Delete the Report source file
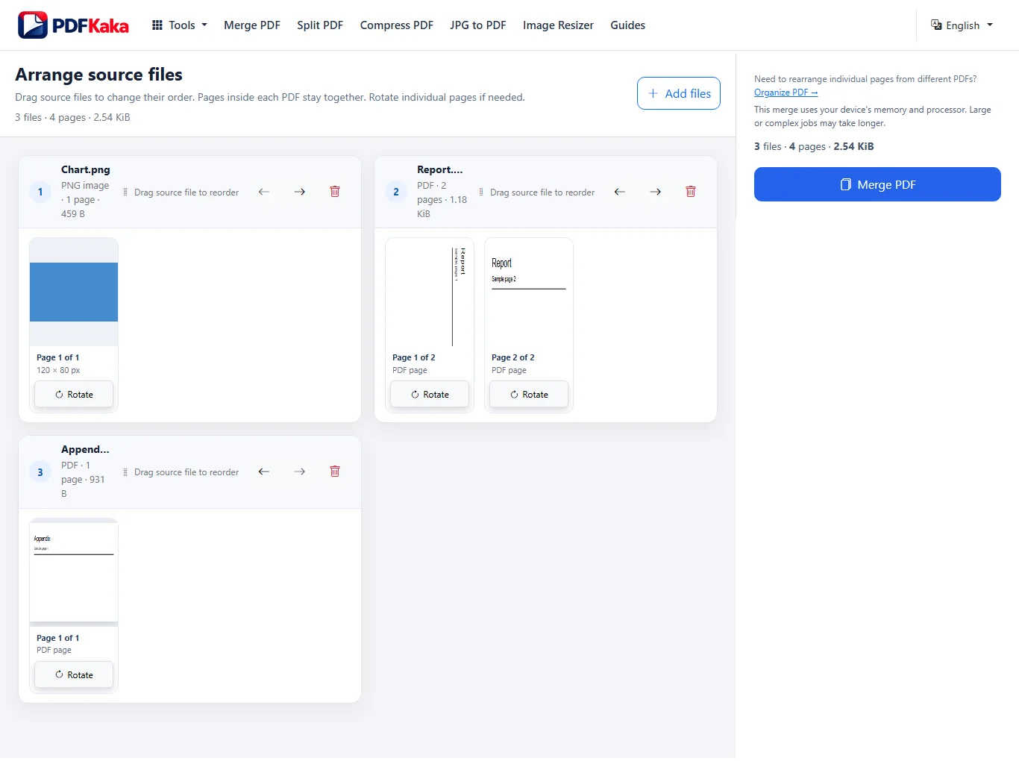The height and width of the screenshot is (761, 1019). (691, 192)
